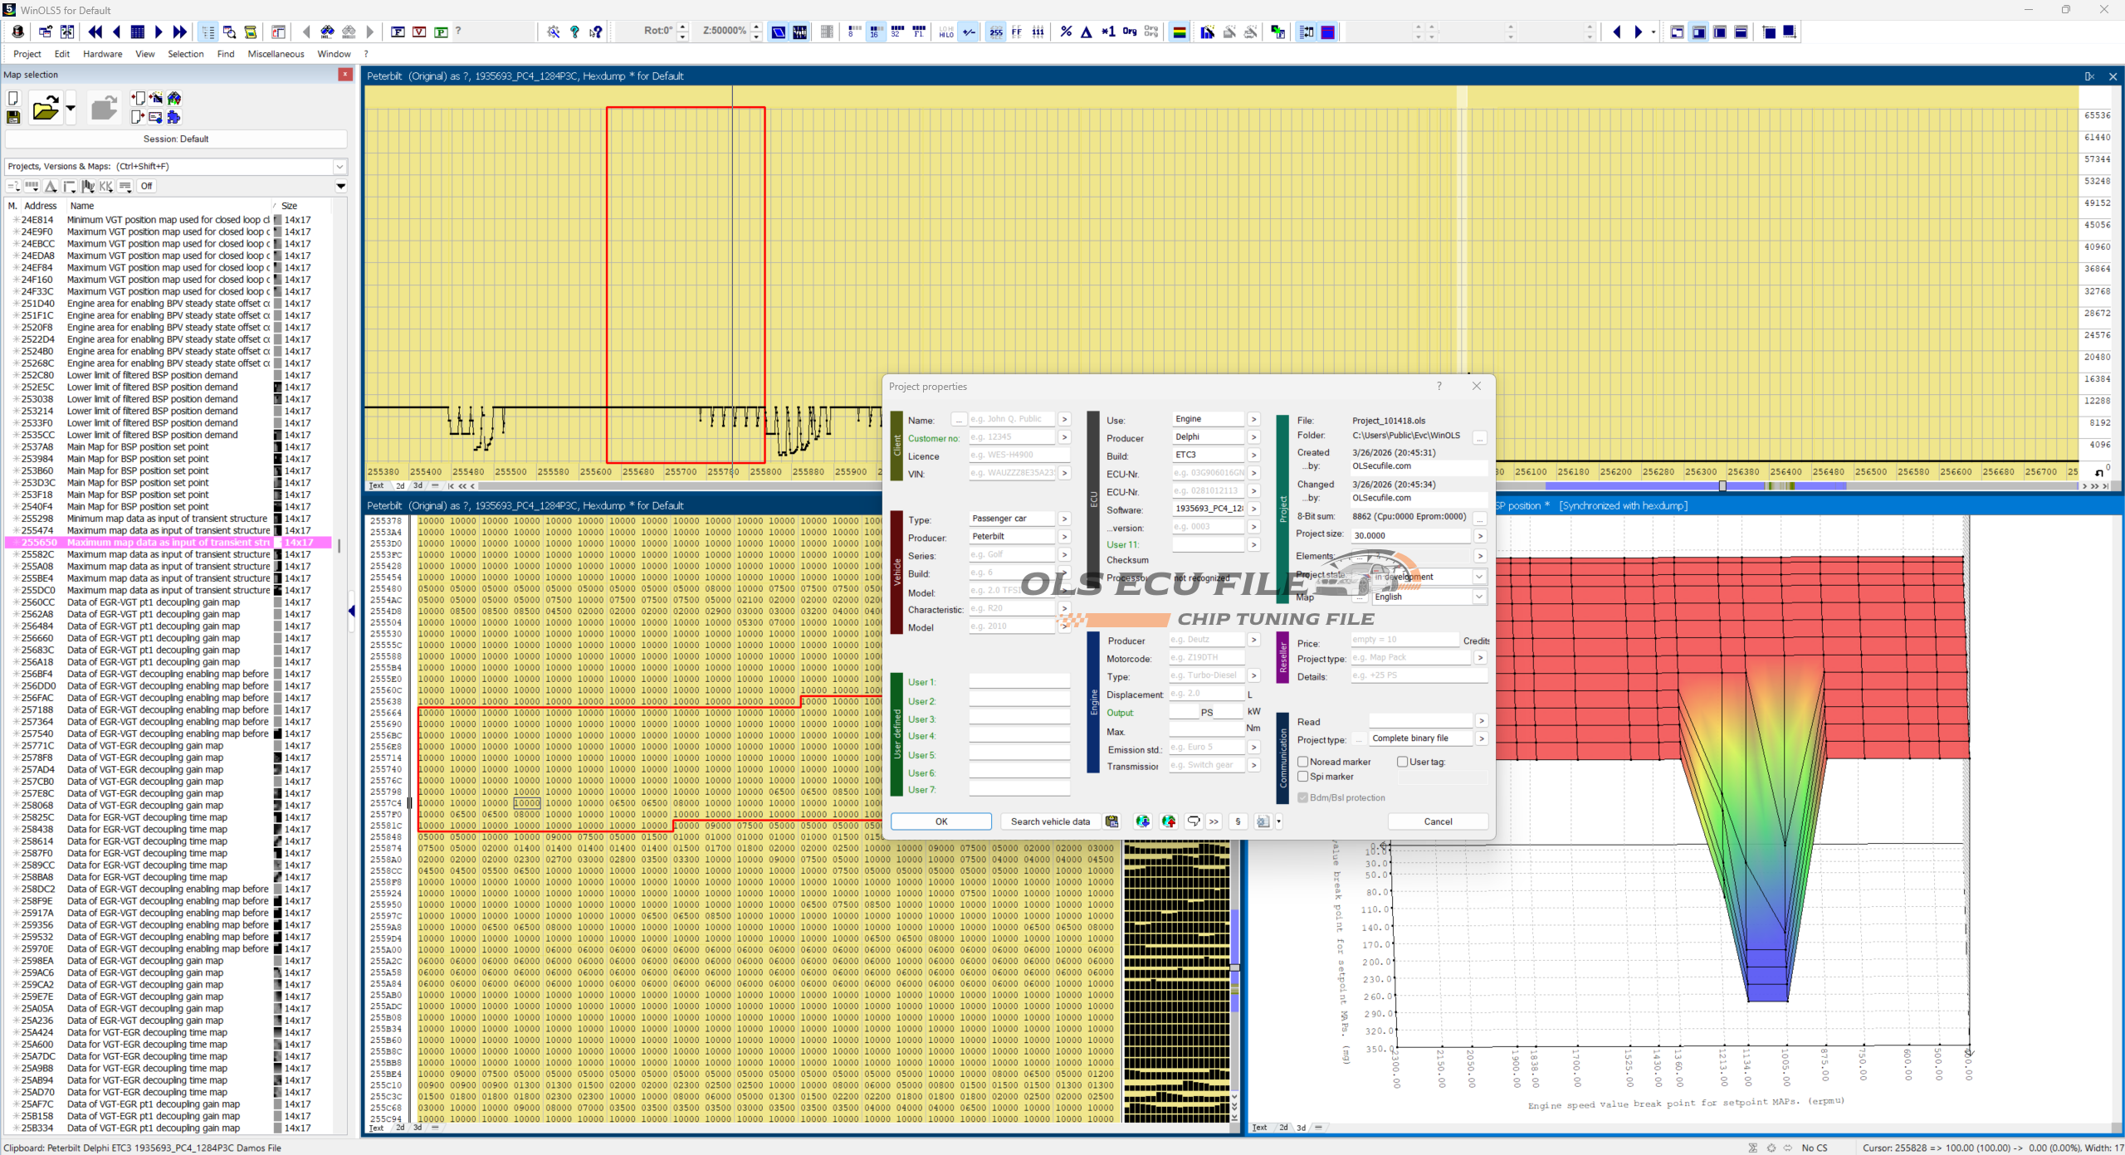This screenshot has width=2125, height=1155.
Task: Enable the Noread marker checkbox
Action: 1303,762
